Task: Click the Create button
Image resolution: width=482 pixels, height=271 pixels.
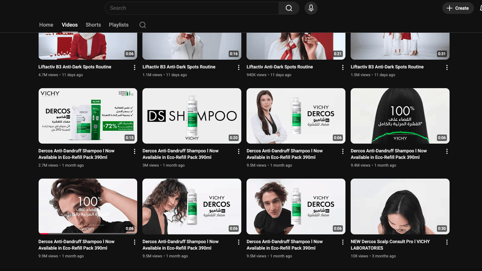Action: [458, 8]
